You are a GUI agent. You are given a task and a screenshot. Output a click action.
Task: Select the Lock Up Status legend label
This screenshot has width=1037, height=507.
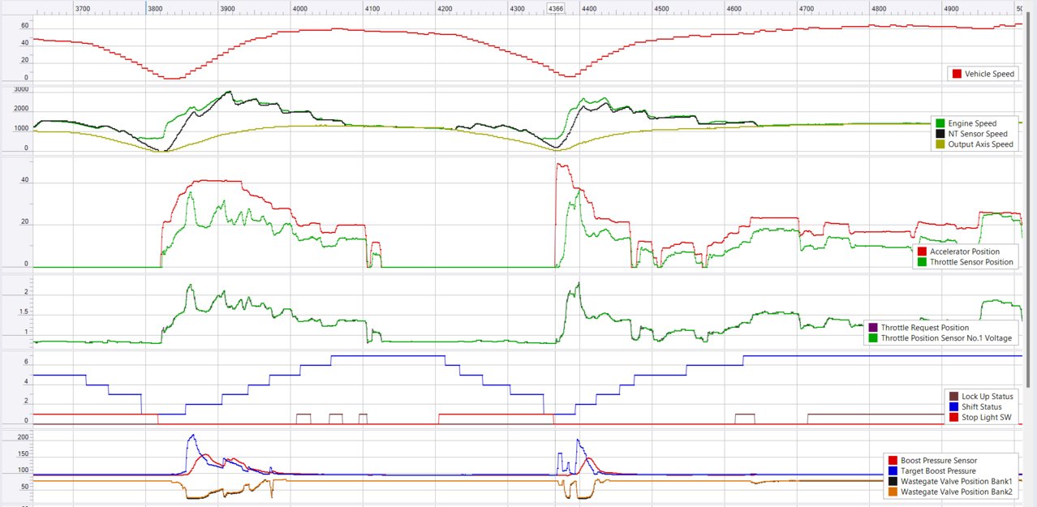pos(988,397)
